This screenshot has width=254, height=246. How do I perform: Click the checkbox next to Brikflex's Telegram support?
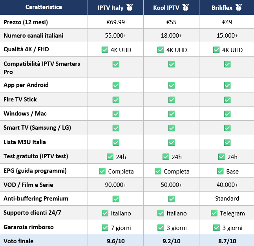214,213
